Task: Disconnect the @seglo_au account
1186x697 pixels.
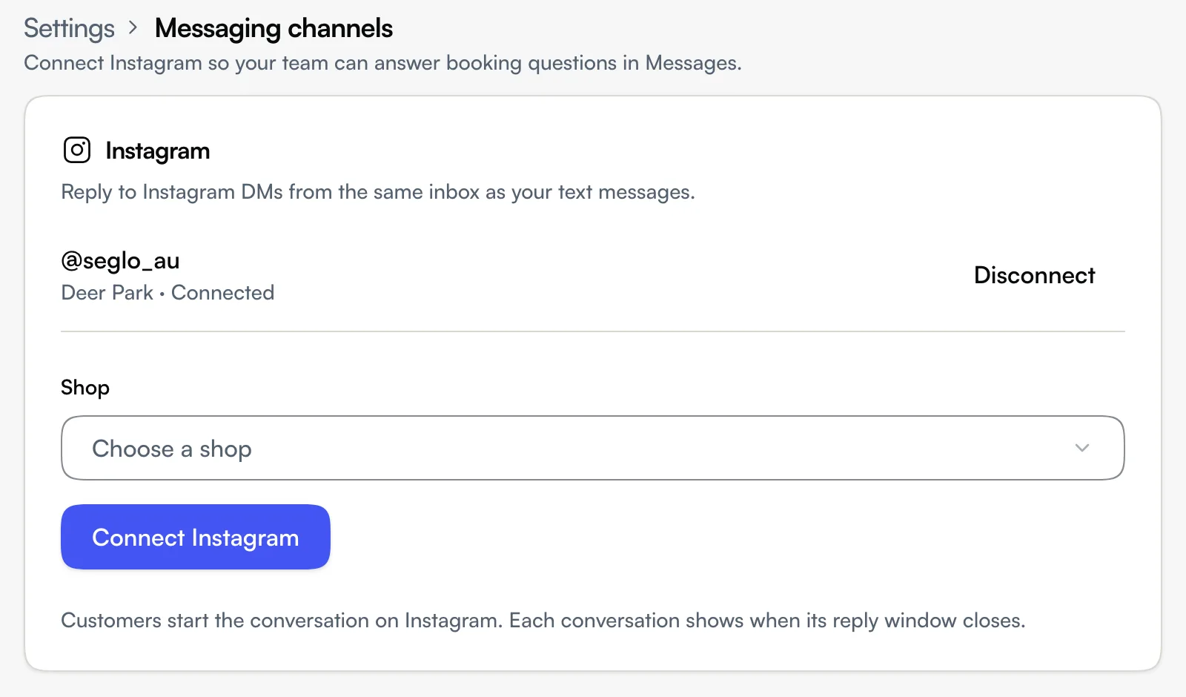Action: pos(1034,275)
